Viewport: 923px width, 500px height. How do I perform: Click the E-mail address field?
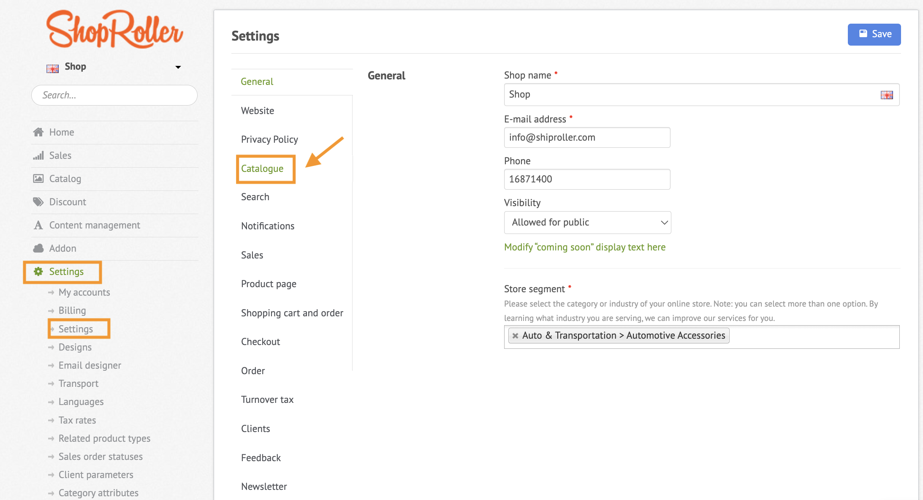pyautogui.click(x=587, y=137)
